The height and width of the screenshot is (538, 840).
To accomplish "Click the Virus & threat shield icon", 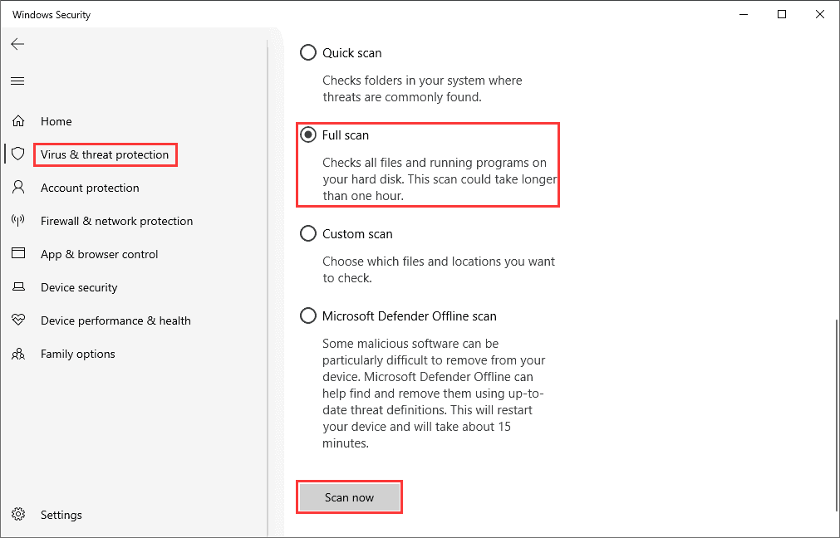I will click(x=18, y=154).
